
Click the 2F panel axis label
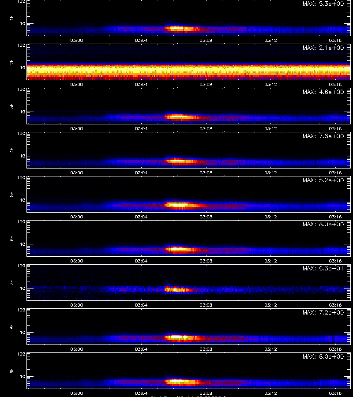(x=11, y=62)
